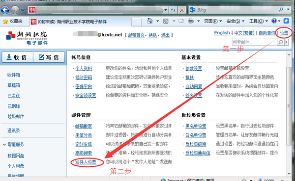Viewport: 295px width, 181px height.
Task: Click the 换肤 link in header
Action: click(153, 35)
